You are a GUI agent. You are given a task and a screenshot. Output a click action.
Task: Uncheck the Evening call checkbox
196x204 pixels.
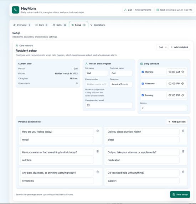point(143,95)
